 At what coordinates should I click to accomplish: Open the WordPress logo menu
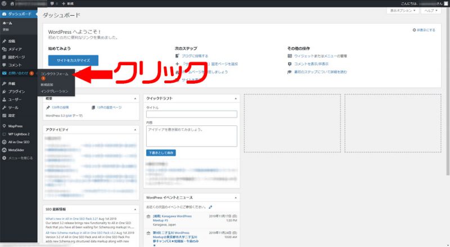4,3
